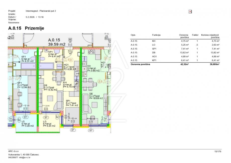231x163 pixels.
Task: Click the ',5' factor cell in LO row
Action: pos(197,45)
